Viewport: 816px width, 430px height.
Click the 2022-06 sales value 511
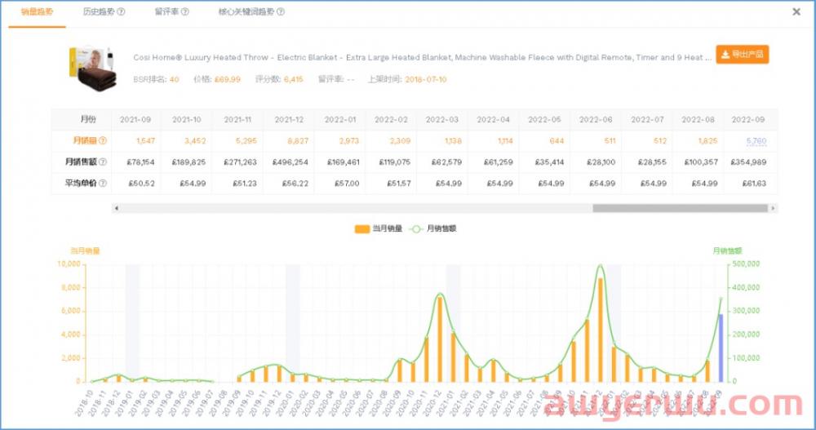tap(610, 140)
